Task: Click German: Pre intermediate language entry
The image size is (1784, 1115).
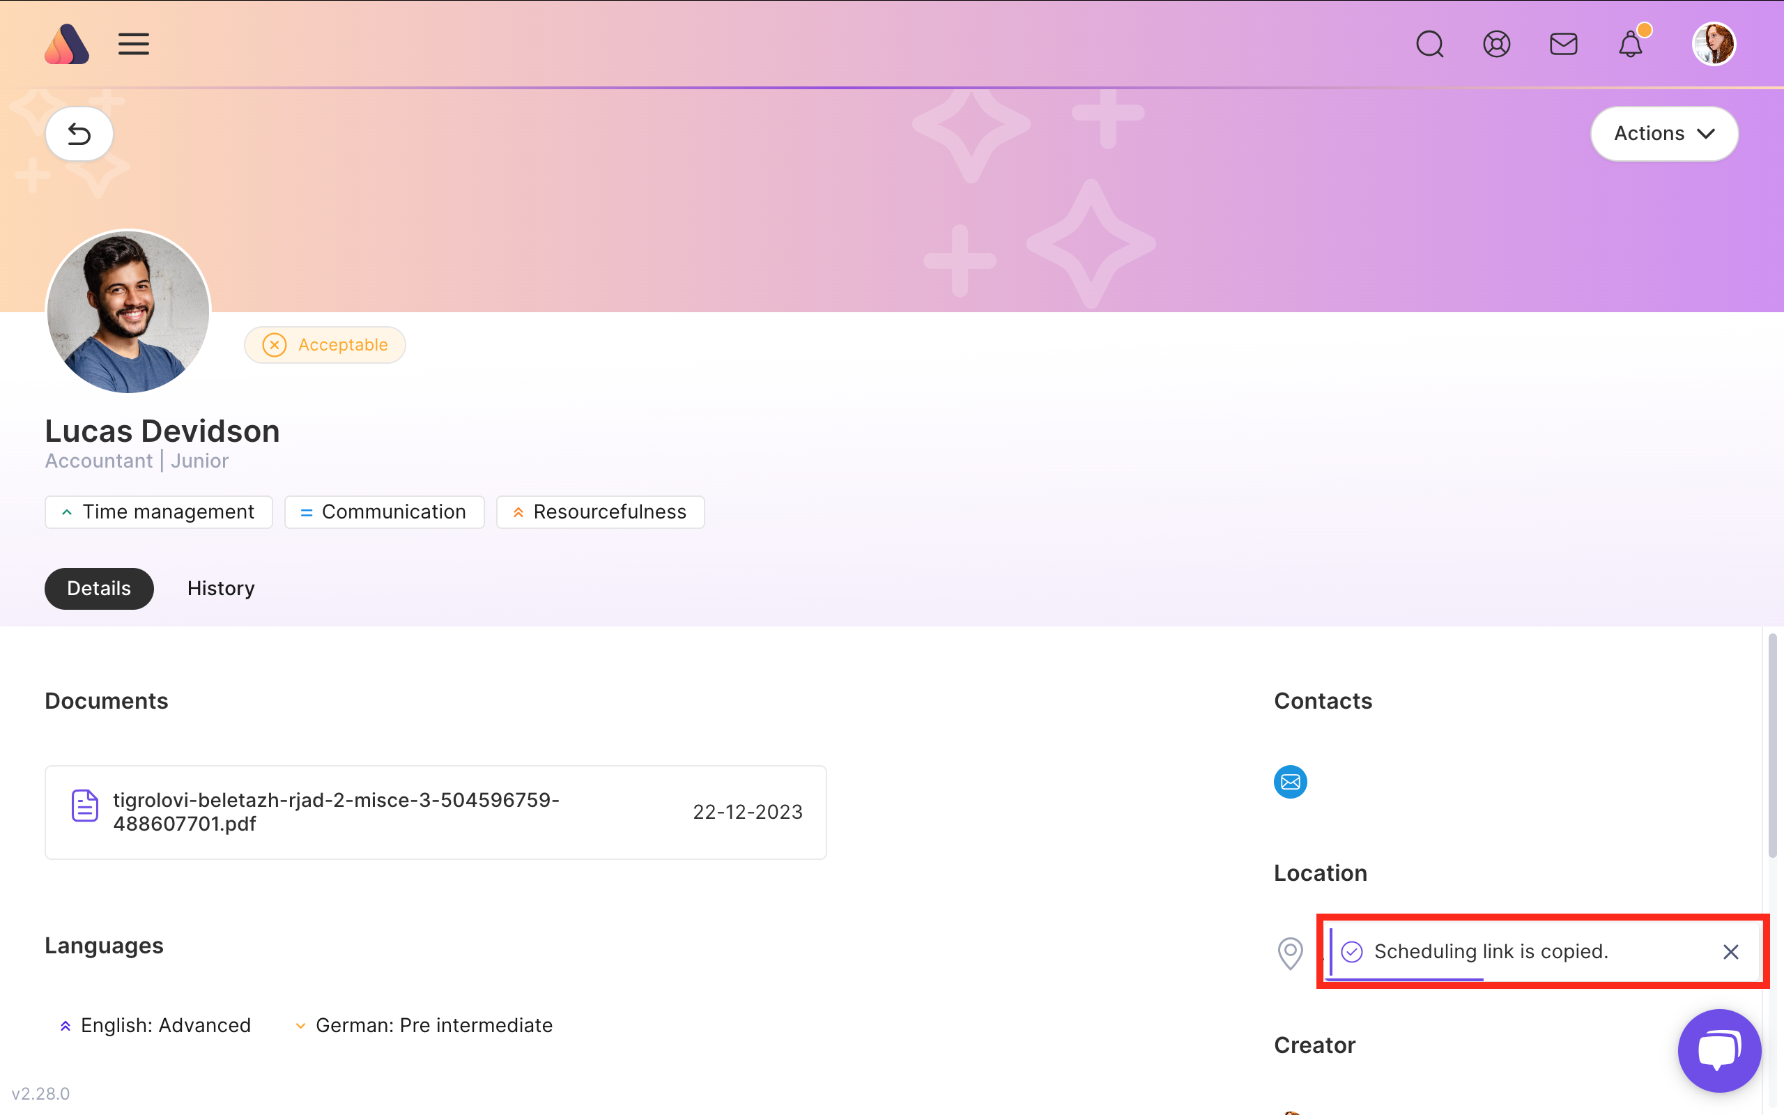Action: [424, 1026]
